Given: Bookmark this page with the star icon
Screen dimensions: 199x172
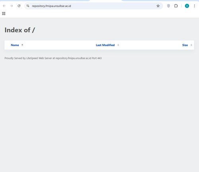Looking at the screenshot, I should (158, 6).
